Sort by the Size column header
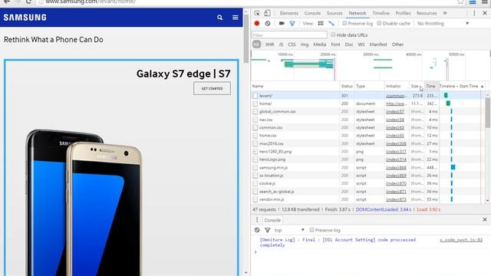 (x=417, y=86)
